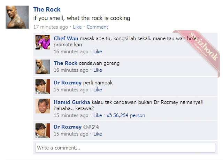223x163 pixels.
Task: Click The Rock's avatar in the comments
Action: (43, 67)
